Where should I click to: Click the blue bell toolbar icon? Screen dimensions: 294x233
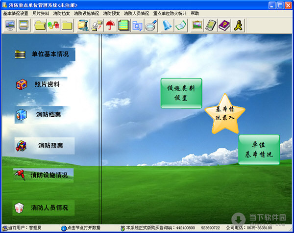point(167,25)
